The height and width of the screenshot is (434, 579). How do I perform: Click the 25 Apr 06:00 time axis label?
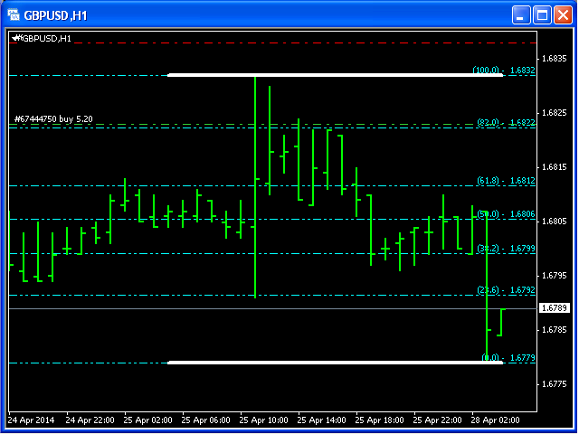click(205, 420)
